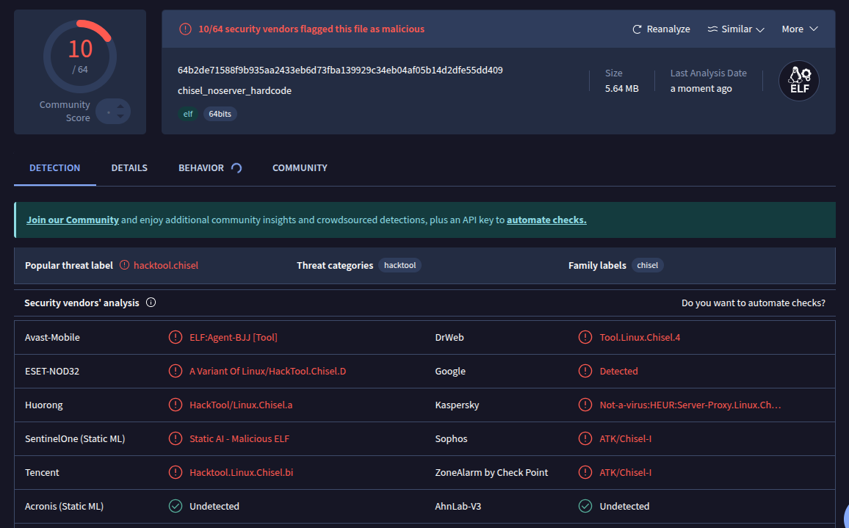Click the Not-a-virus:HEUR:Server-Proxy result
The image size is (849, 528).
pyautogui.click(x=690, y=405)
